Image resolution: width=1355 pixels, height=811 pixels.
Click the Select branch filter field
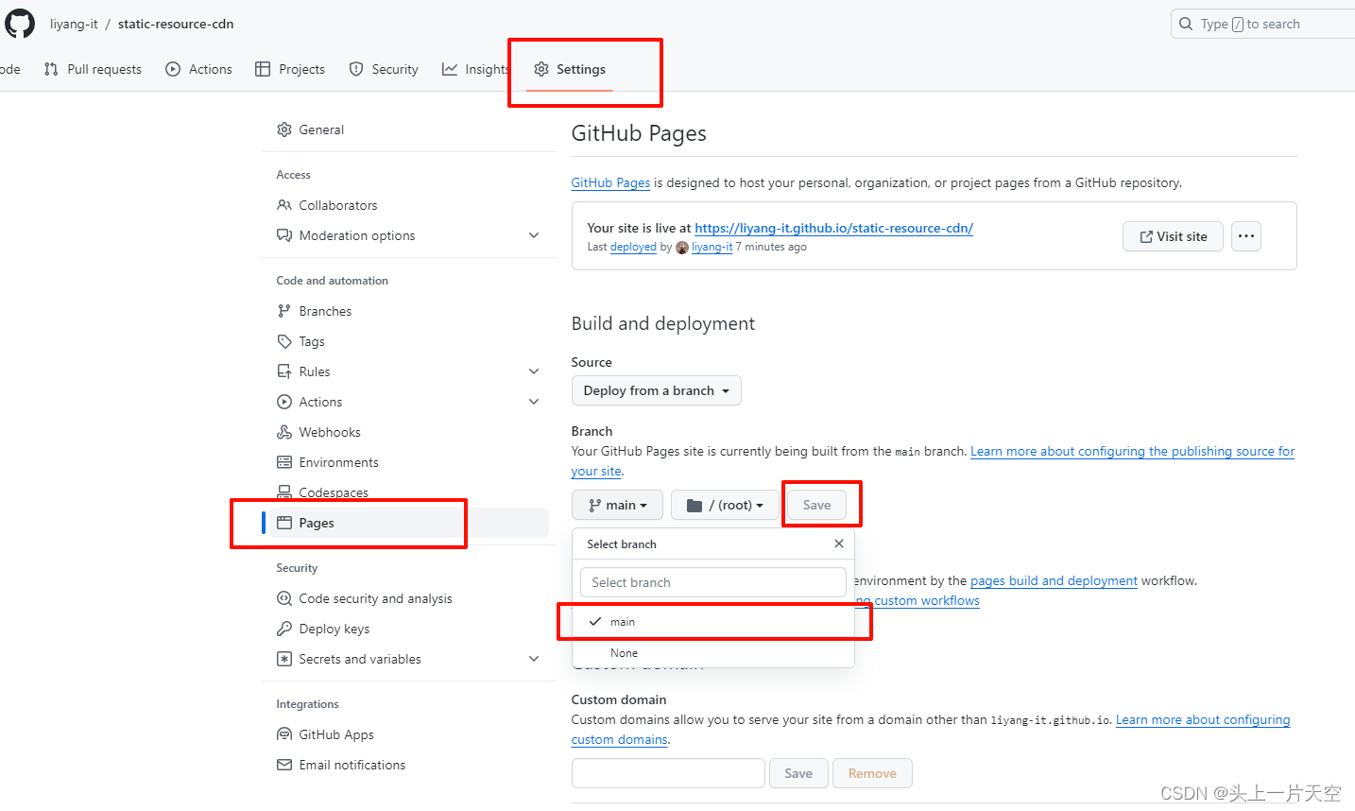coord(713,582)
